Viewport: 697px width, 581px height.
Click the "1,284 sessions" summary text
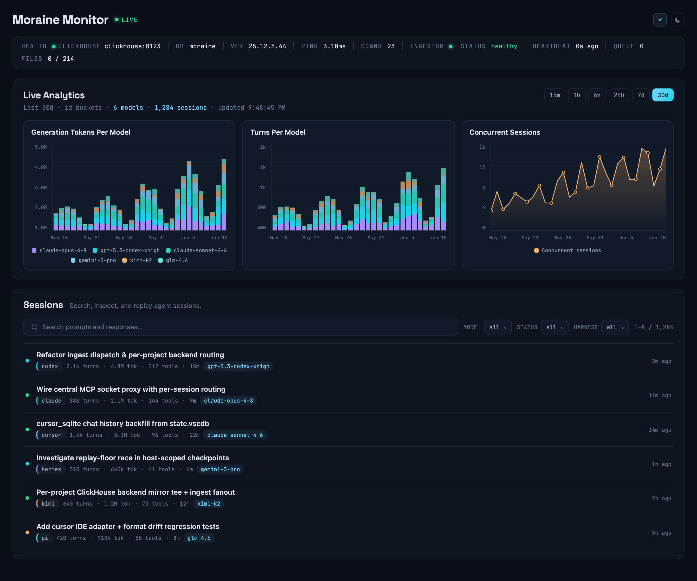(x=180, y=108)
